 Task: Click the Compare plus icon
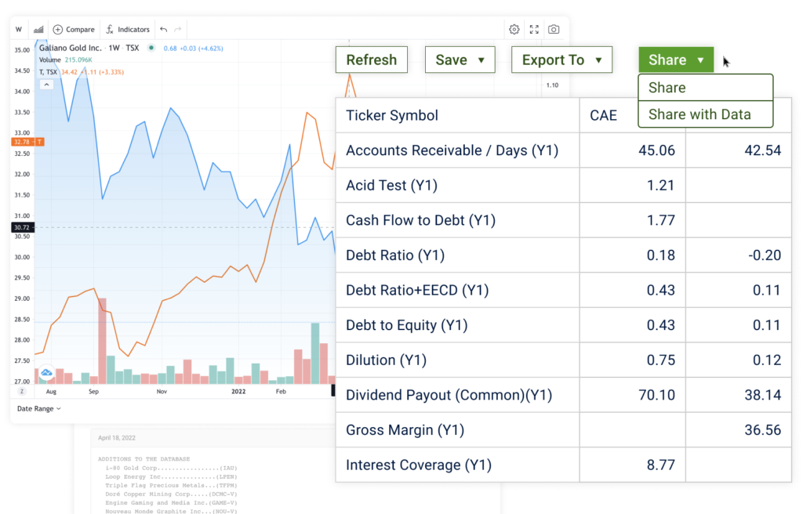(x=59, y=29)
